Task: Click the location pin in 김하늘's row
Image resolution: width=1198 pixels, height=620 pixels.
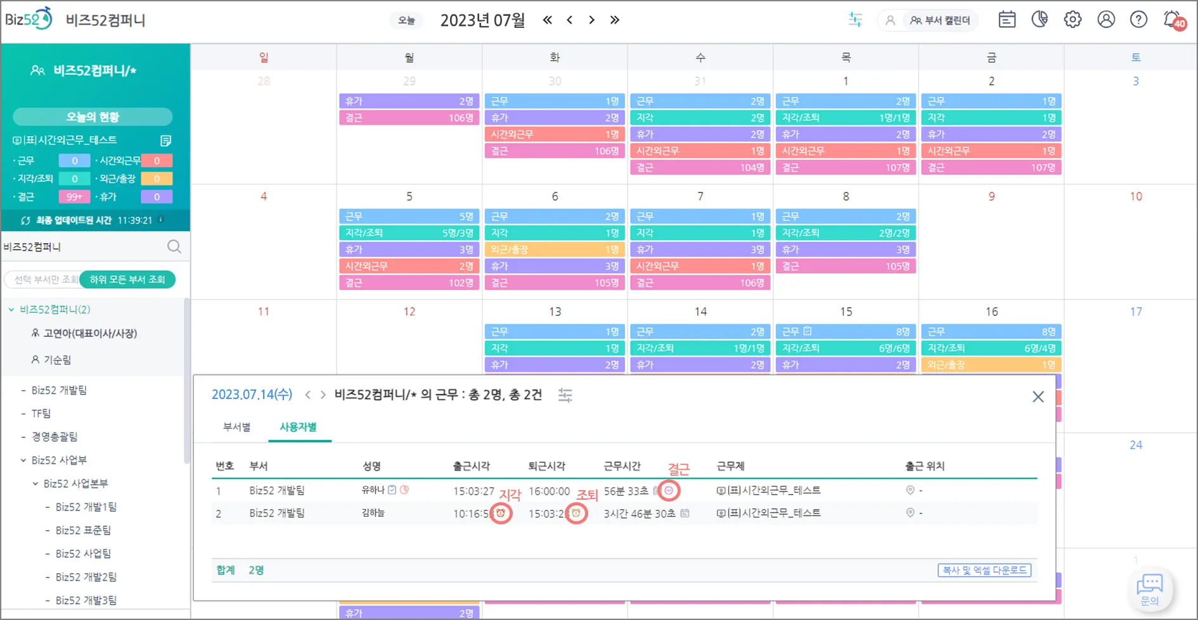Action: click(910, 513)
